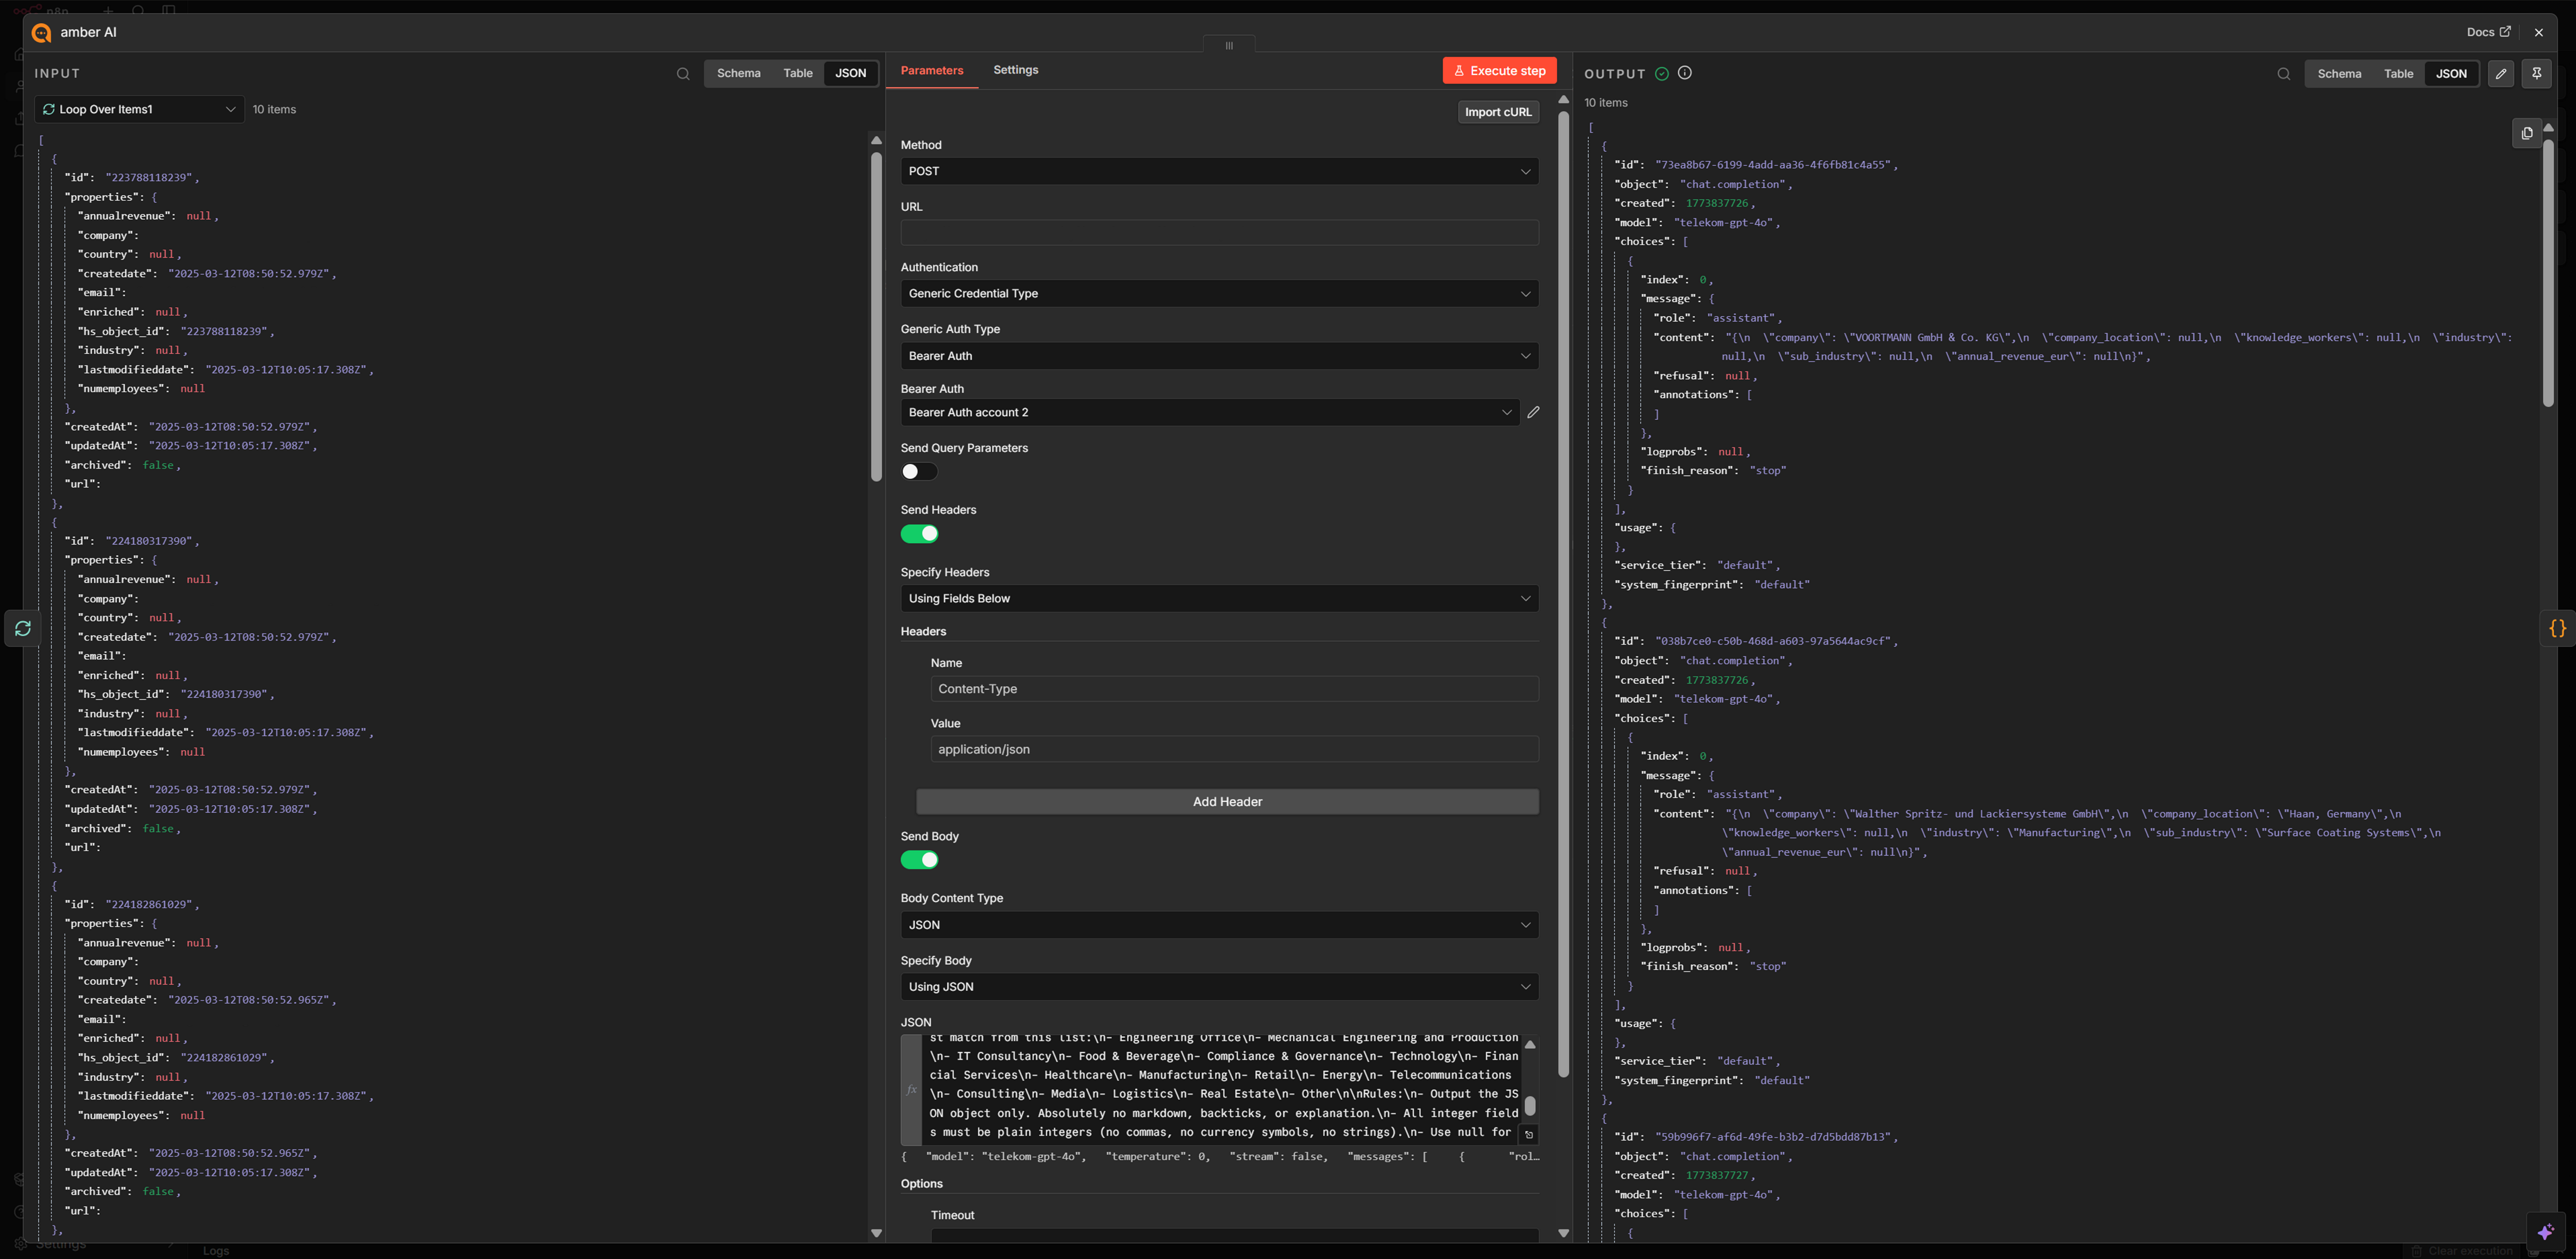Click the orange braces node icon at right
The width and height of the screenshot is (2576, 1259).
coord(2558,628)
